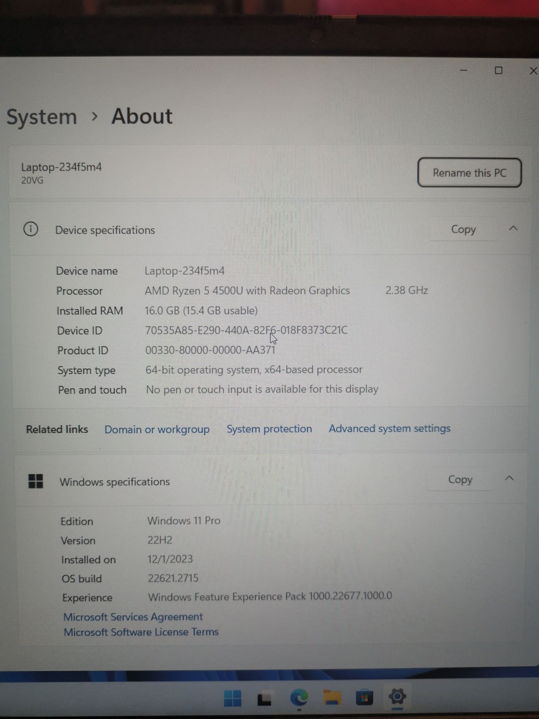Image resolution: width=539 pixels, height=719 pixels.
Task: Open the Windows Start menu
Action: [232, 699]
